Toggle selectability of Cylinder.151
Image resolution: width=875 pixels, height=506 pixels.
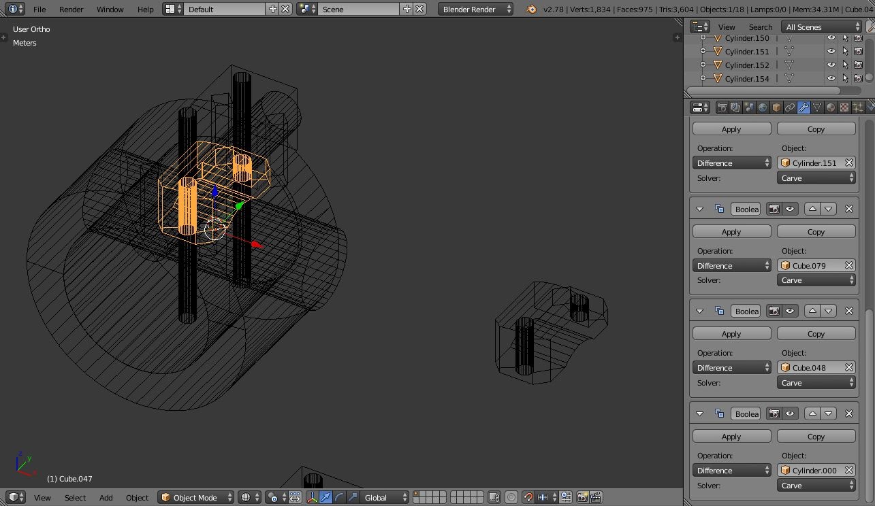click(845, 52)
